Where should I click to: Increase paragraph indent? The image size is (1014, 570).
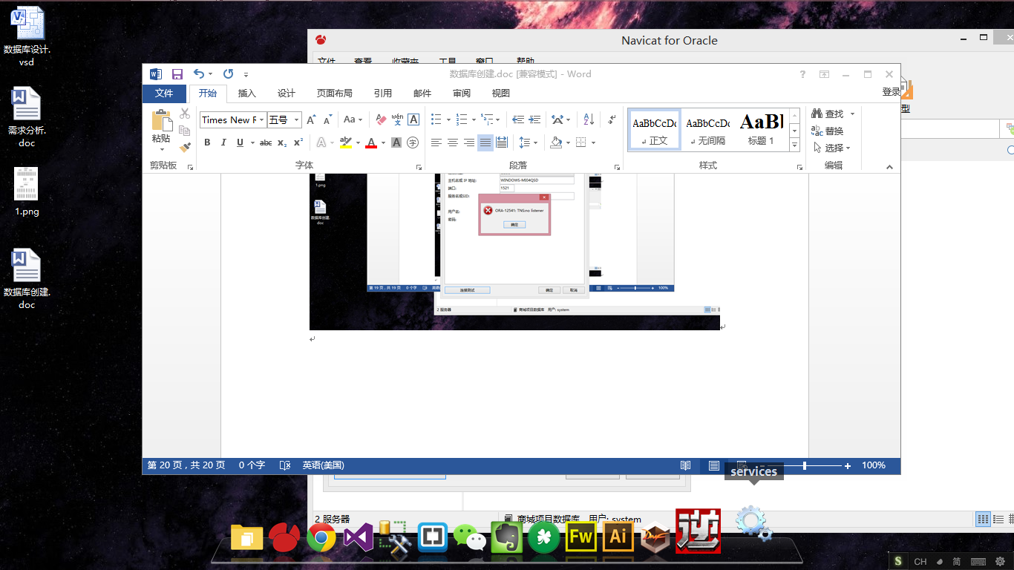tap(534, 119)
